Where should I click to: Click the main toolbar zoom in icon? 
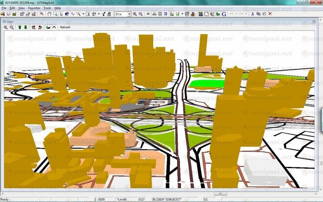(x=135, y=14)
